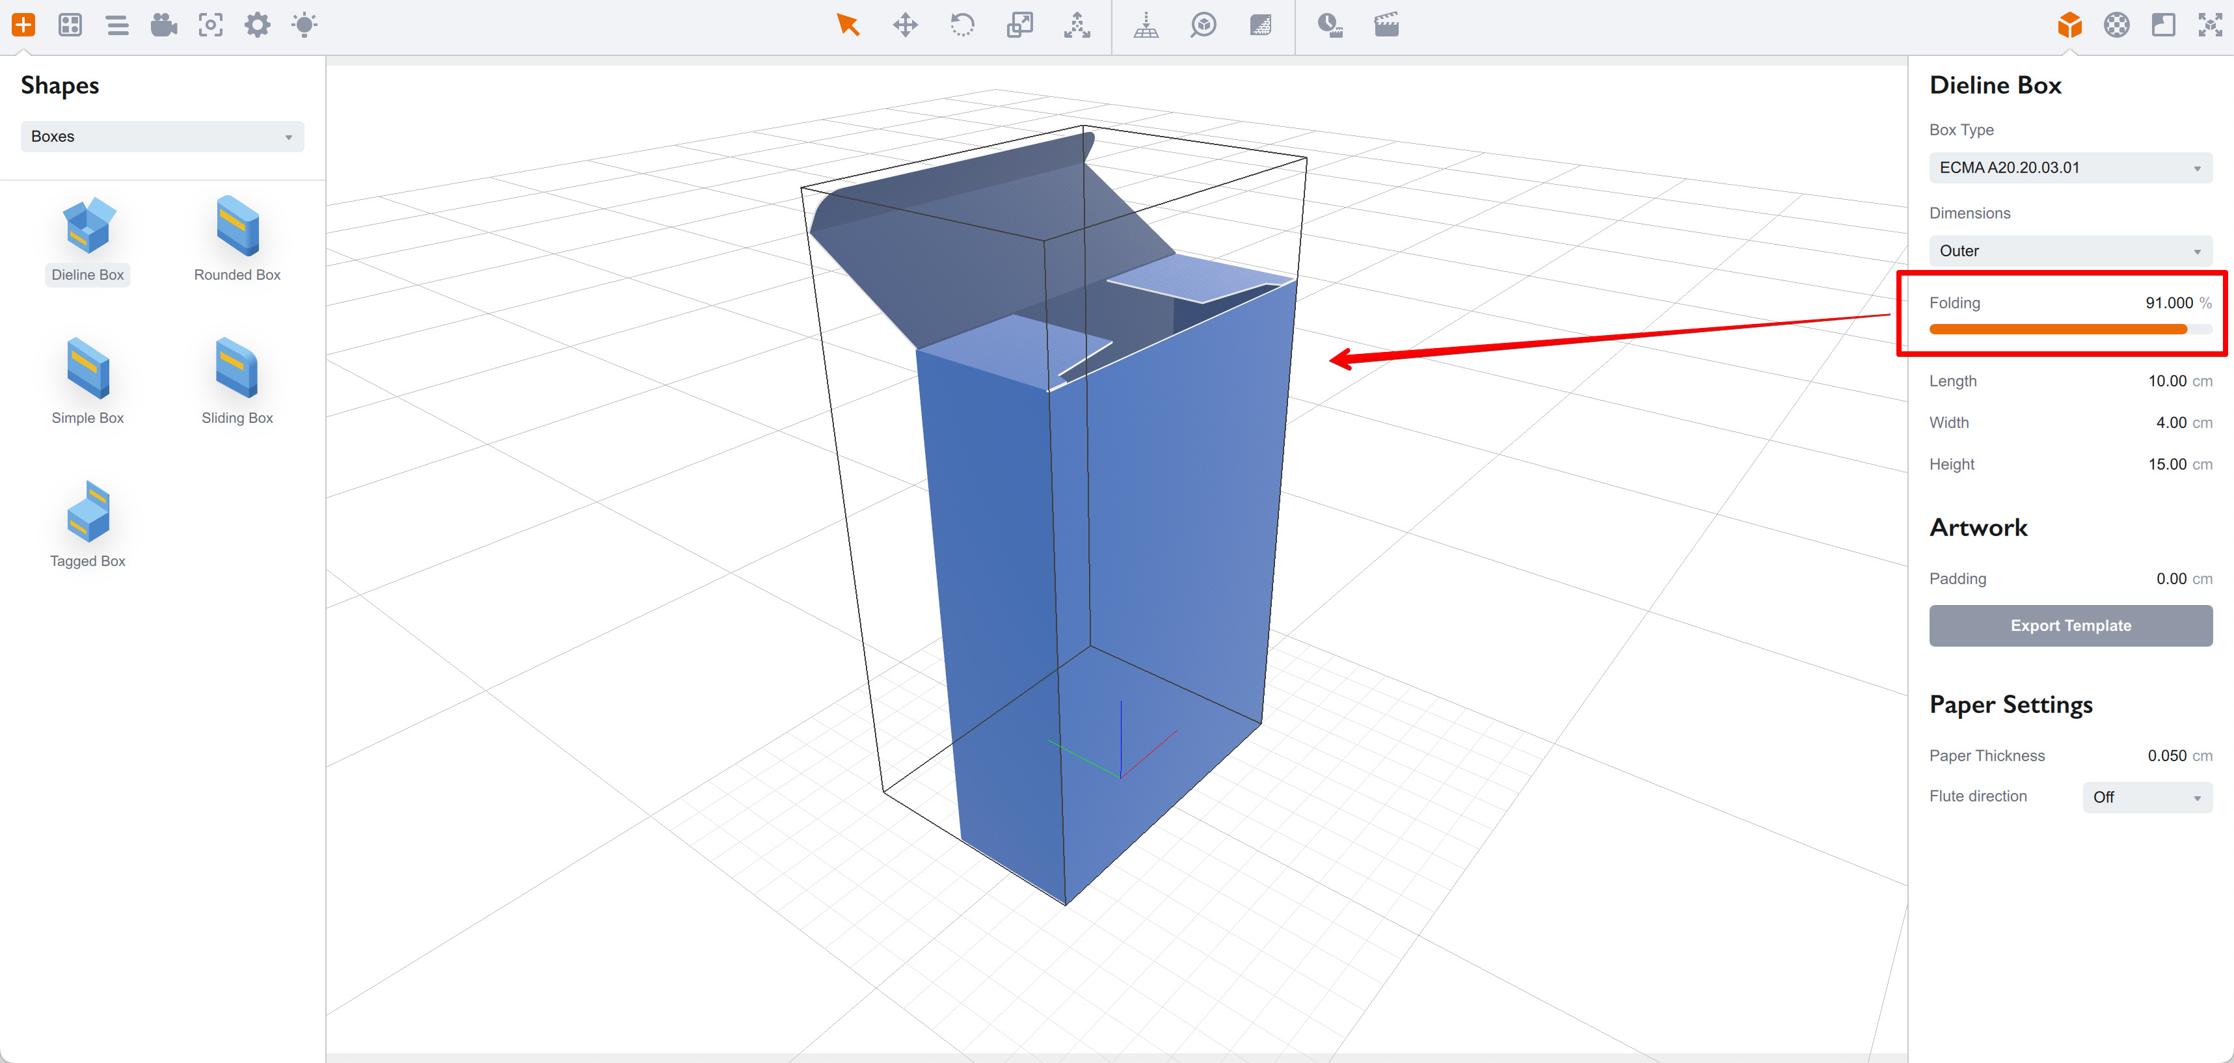This screenshot has width=2234, height=1063.
Task: Click the gear settings icon
Action: pos(258,24)
